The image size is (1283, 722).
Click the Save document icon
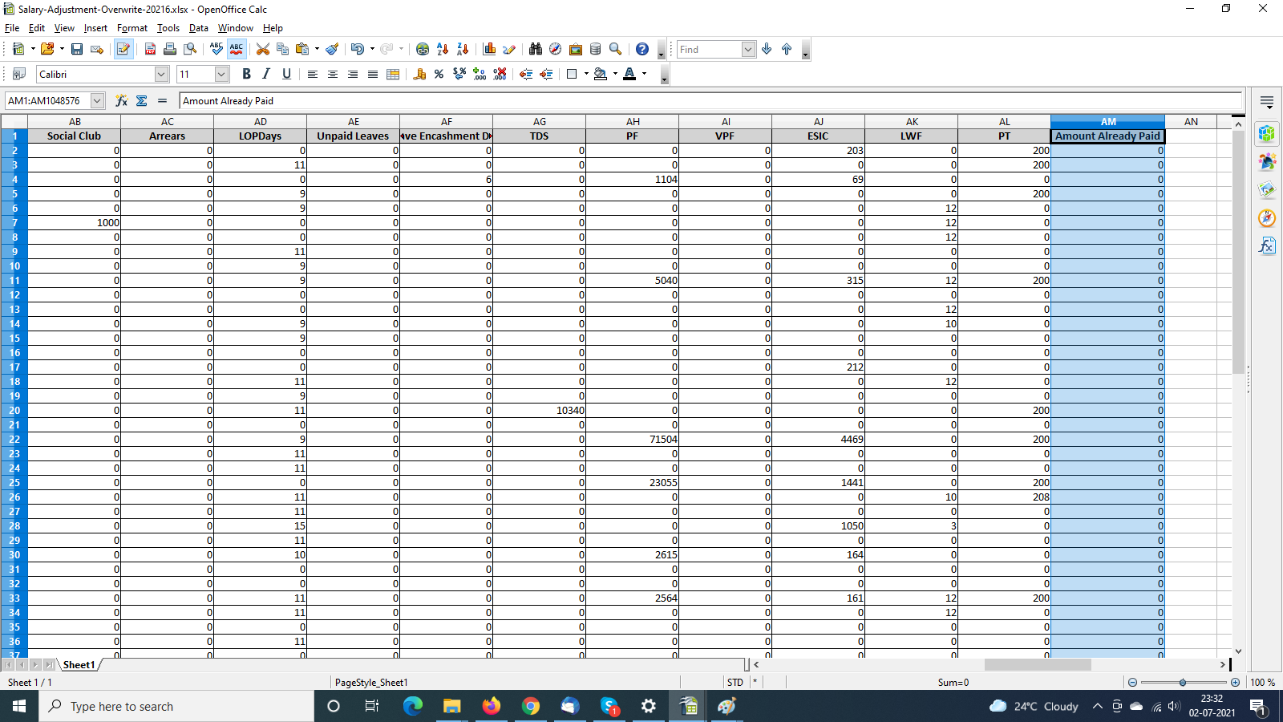click(x=77, y=49)
